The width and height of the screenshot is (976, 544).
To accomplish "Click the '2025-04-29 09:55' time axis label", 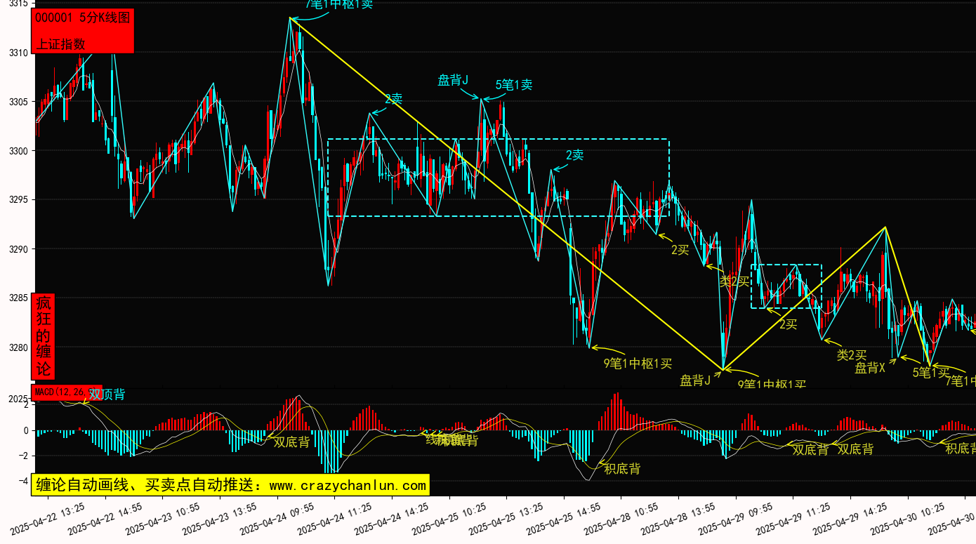I will click(x=735, y=518).
